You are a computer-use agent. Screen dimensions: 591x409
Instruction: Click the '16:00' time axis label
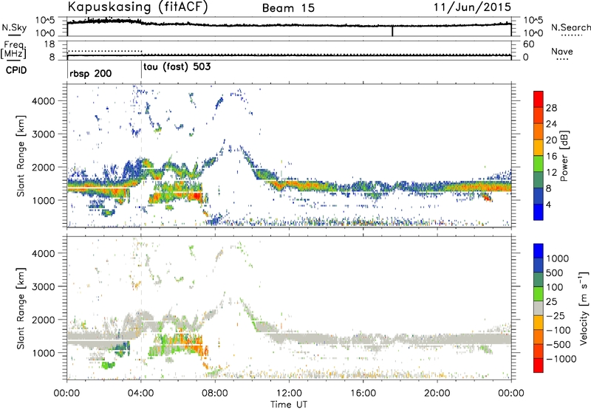click(x=363, y=393)
